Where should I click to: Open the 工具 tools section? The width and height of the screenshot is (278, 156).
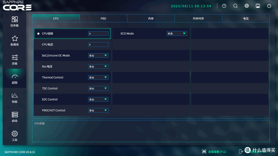click(x=14, y=136)
